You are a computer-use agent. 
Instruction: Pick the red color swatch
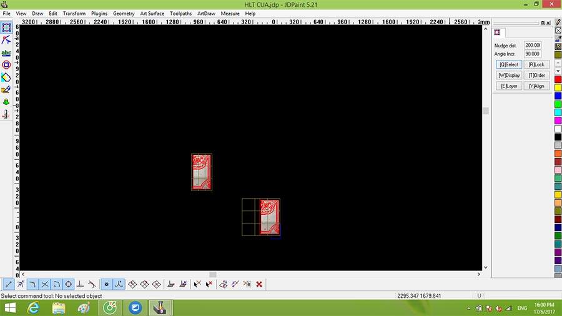click(558, 79)
